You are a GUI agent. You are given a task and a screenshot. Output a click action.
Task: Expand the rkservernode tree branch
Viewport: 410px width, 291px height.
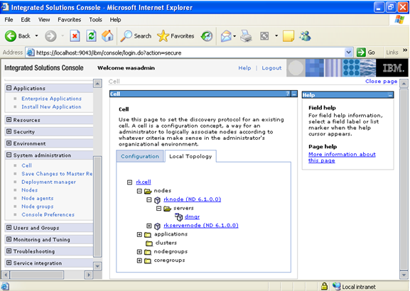click(149, 226)
